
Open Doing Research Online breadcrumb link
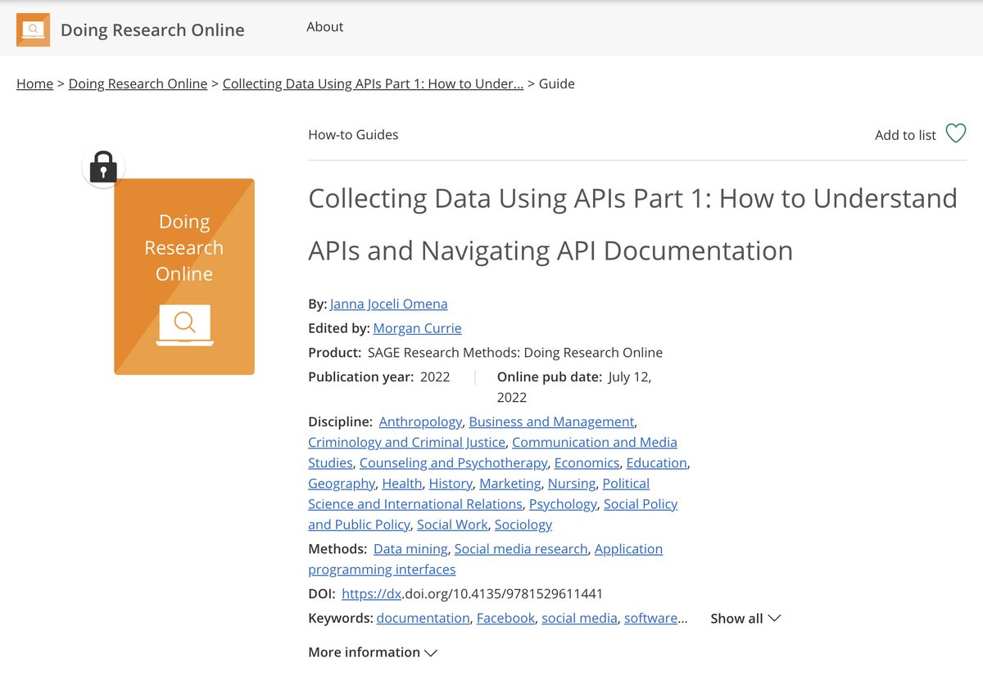[x=138, y=83]
